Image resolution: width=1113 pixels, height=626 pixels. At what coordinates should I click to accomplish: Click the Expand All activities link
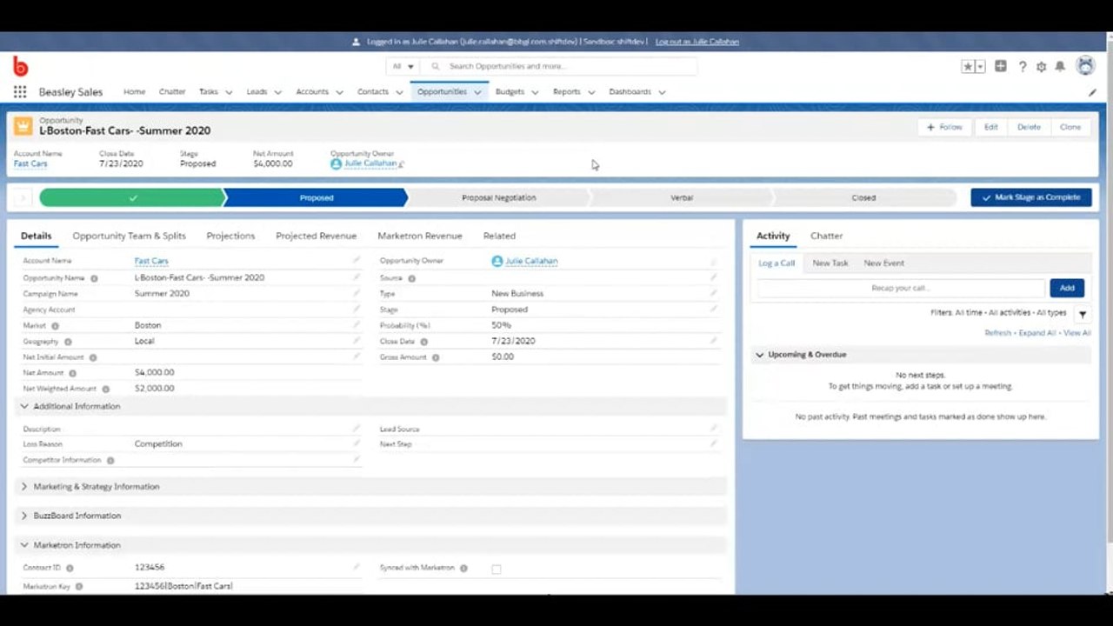(x=1037, y=333)
